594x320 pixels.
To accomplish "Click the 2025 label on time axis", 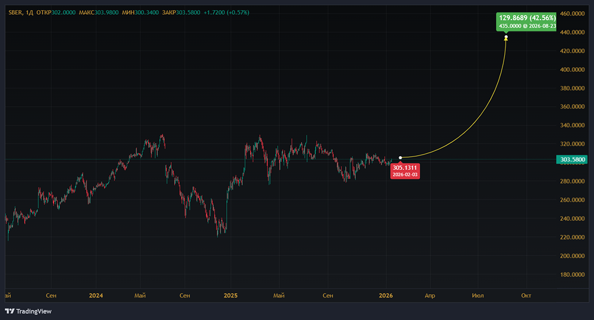I will pyautogui.click(x=230, y=295).
